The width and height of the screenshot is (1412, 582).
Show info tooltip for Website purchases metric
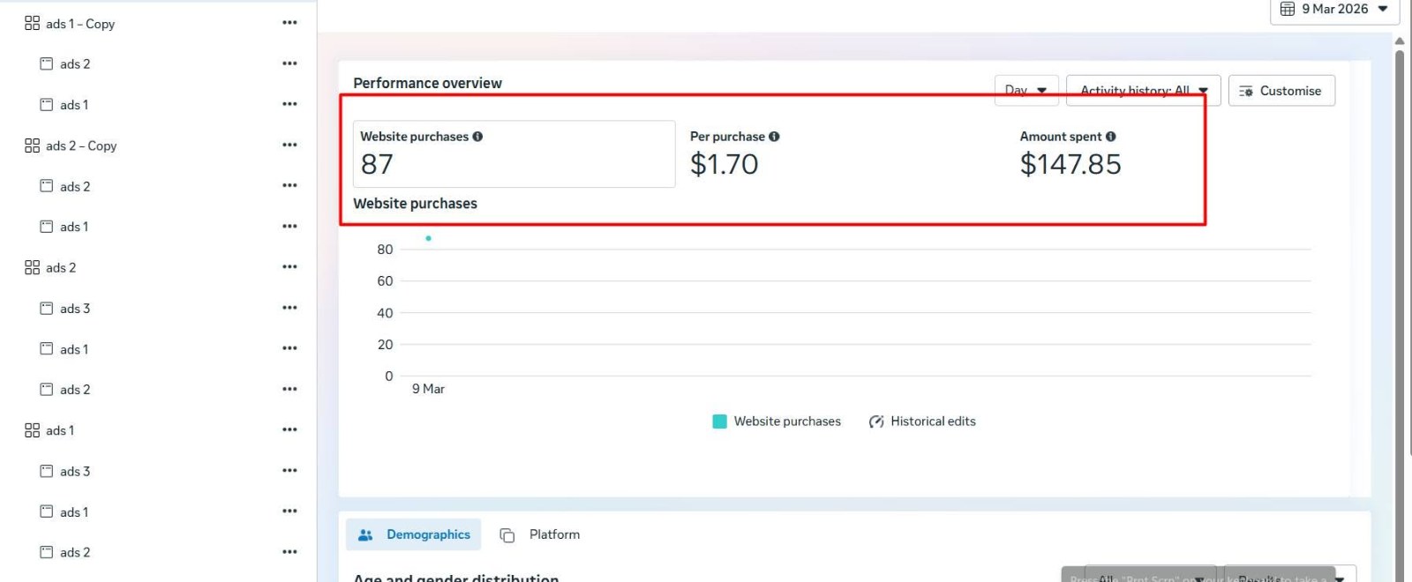coord(477,137)
